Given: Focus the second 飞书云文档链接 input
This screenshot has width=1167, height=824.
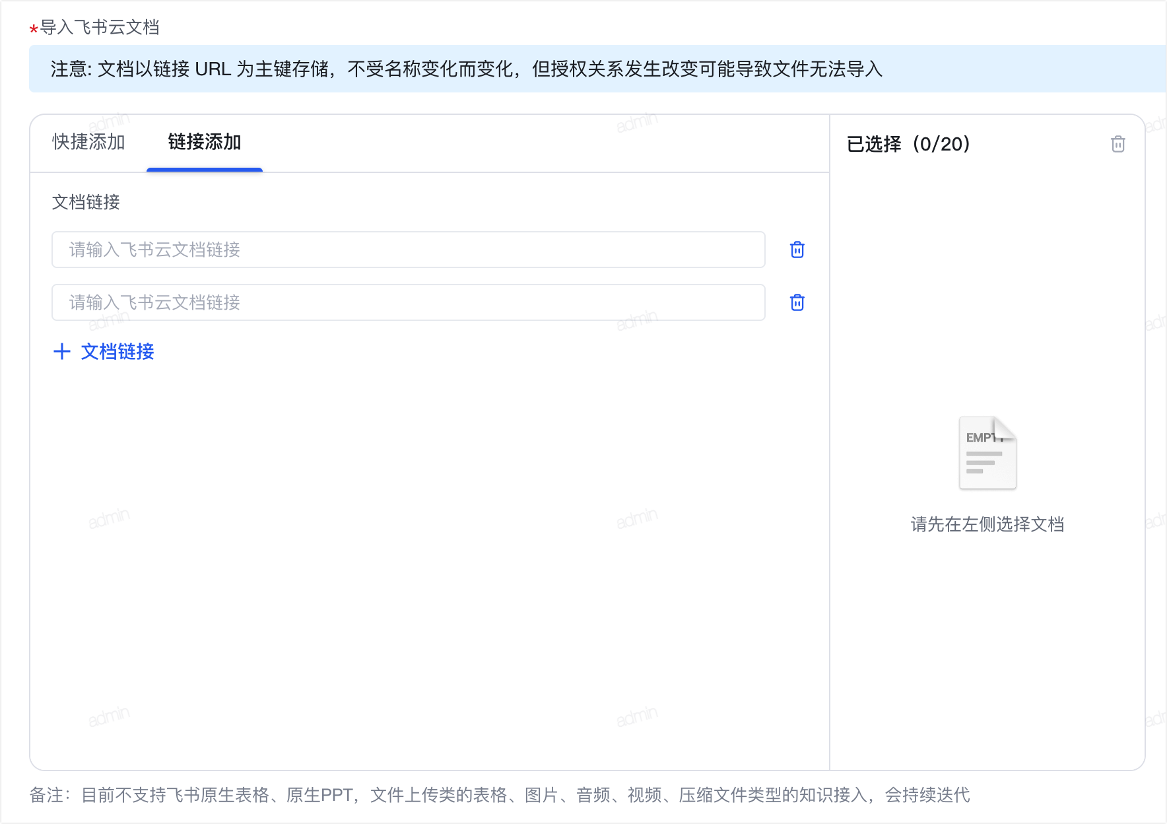Looking at the screenshot, I should (409, 302).
